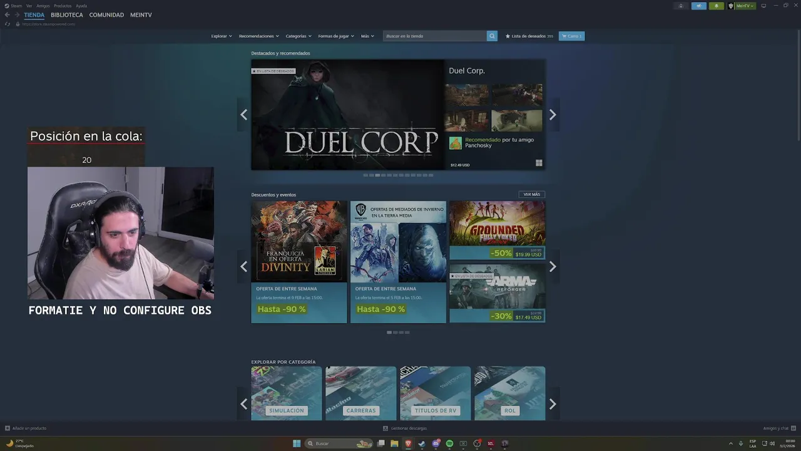
Task: Open the Windows Start menu
Action: click(x=297, y=443)
